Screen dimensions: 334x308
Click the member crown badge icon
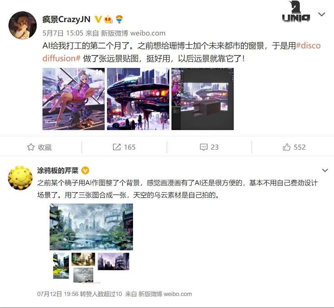click(x=108, y=19)
